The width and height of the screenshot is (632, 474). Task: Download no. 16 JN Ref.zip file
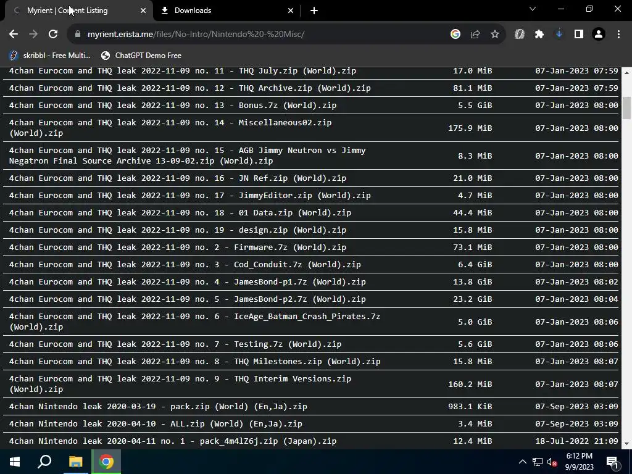pos(178,178)
